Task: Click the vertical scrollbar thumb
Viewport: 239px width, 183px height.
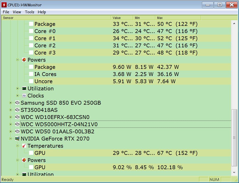Action: click(x=234, y=137)
